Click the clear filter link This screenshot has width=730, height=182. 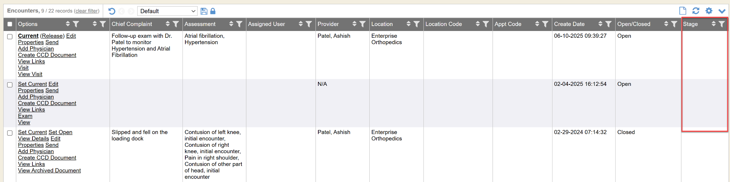pos(87,11)
